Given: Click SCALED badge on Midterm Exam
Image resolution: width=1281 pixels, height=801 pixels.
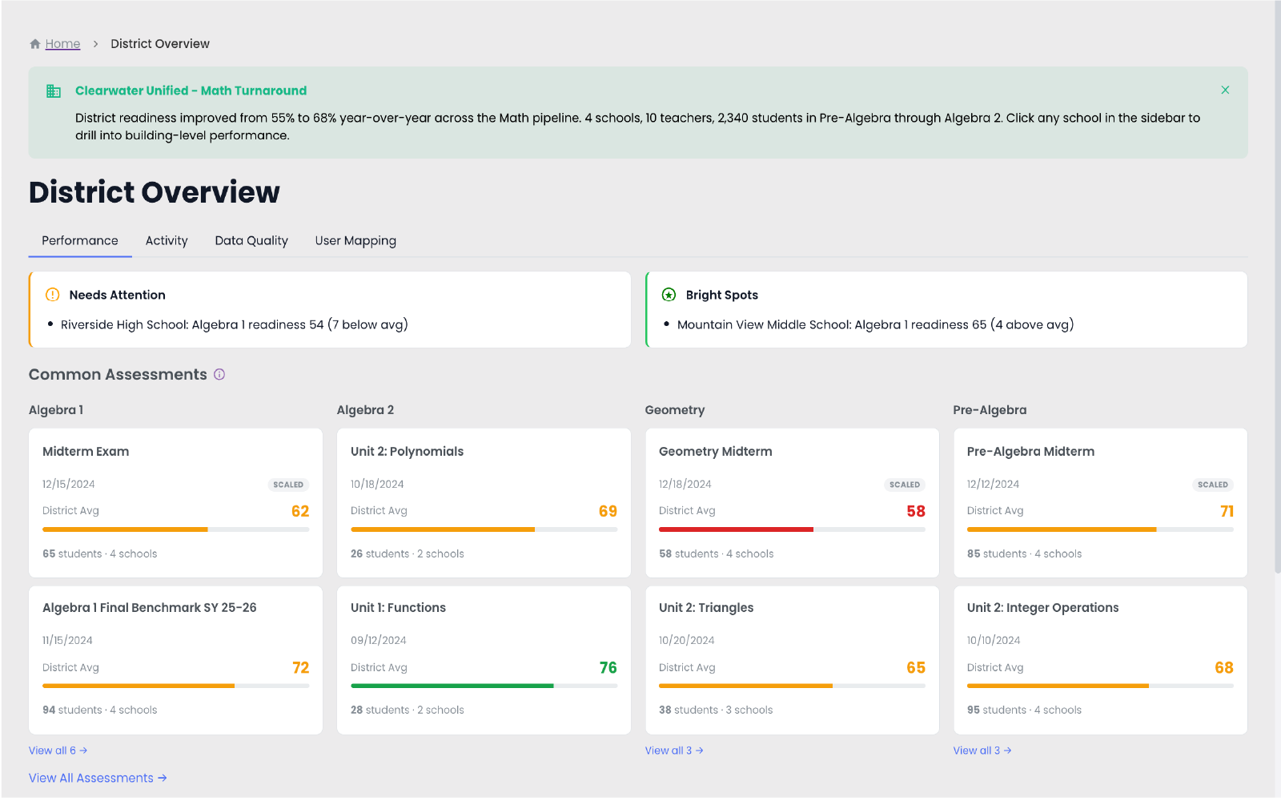Looking at the screenshot, I should coord(288,485).
